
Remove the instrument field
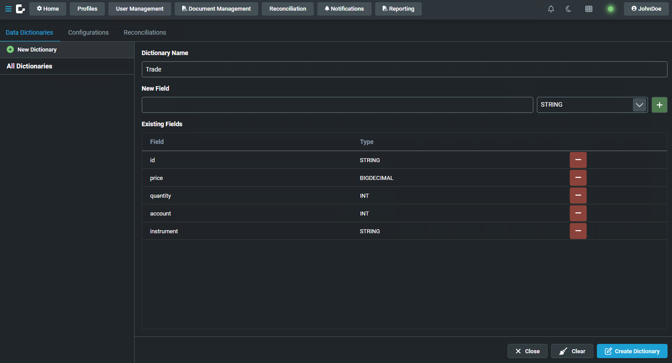pos(578,231)
